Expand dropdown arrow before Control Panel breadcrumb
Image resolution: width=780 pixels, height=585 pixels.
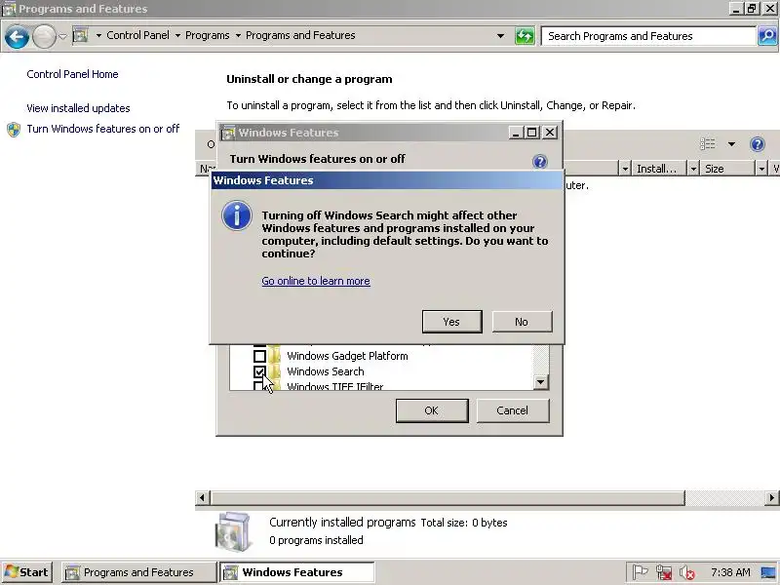click(x=98, y=36)
